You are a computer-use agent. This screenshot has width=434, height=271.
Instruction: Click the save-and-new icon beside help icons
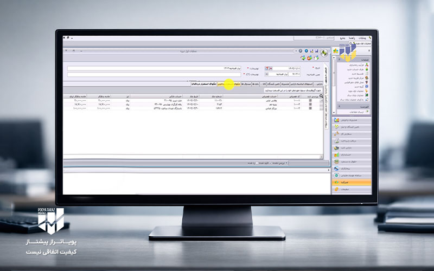pos(311,51)
